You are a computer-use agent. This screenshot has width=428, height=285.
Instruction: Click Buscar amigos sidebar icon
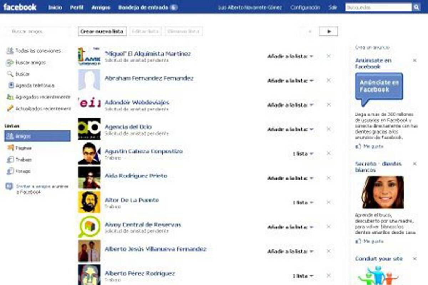click(x=10, y=63)
